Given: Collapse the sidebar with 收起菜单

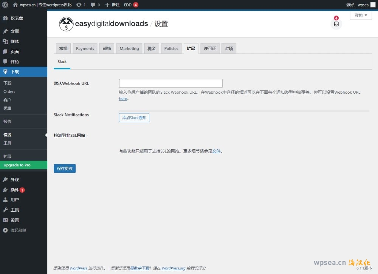Looking at the screenshot, I should pos(18,230).
